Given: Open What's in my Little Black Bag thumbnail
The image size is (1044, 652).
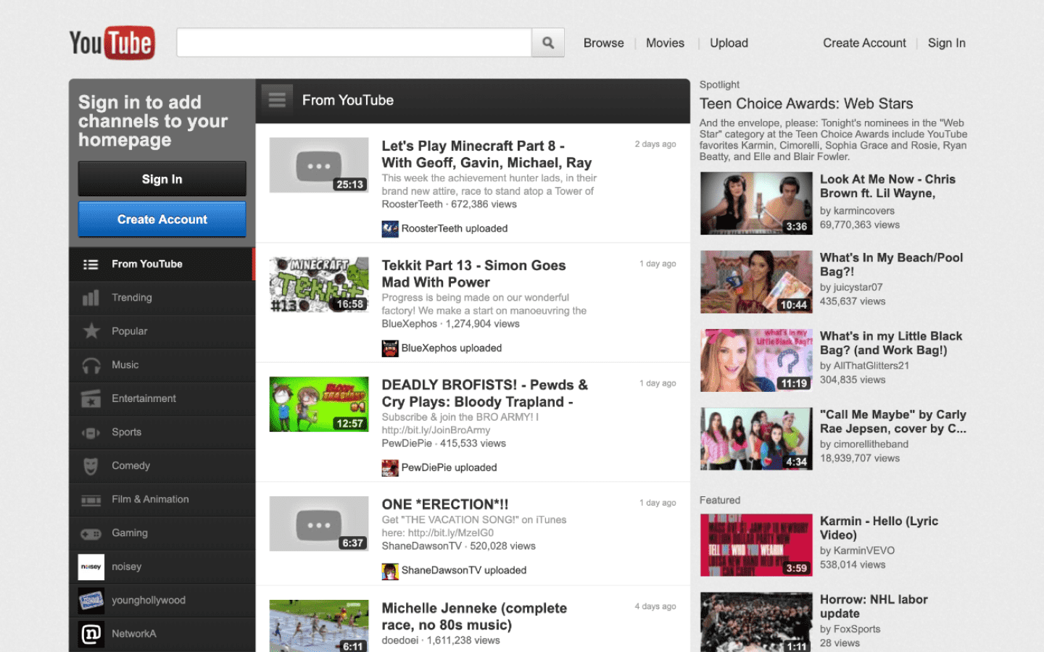Looking at the screenshot, I should [x=756, y=360].
